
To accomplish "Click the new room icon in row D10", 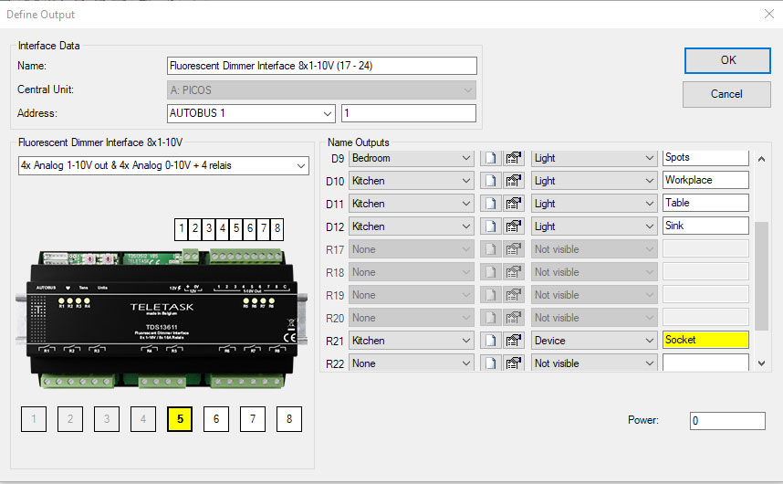I will pos(490,181).
